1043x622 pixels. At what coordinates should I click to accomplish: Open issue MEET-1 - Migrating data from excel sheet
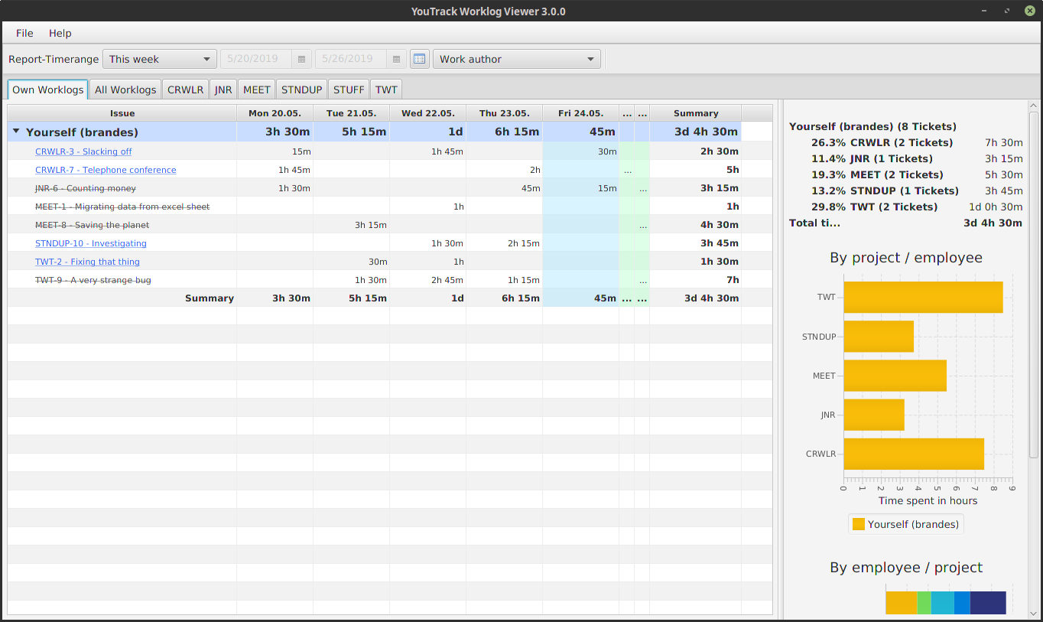point(122,207)
